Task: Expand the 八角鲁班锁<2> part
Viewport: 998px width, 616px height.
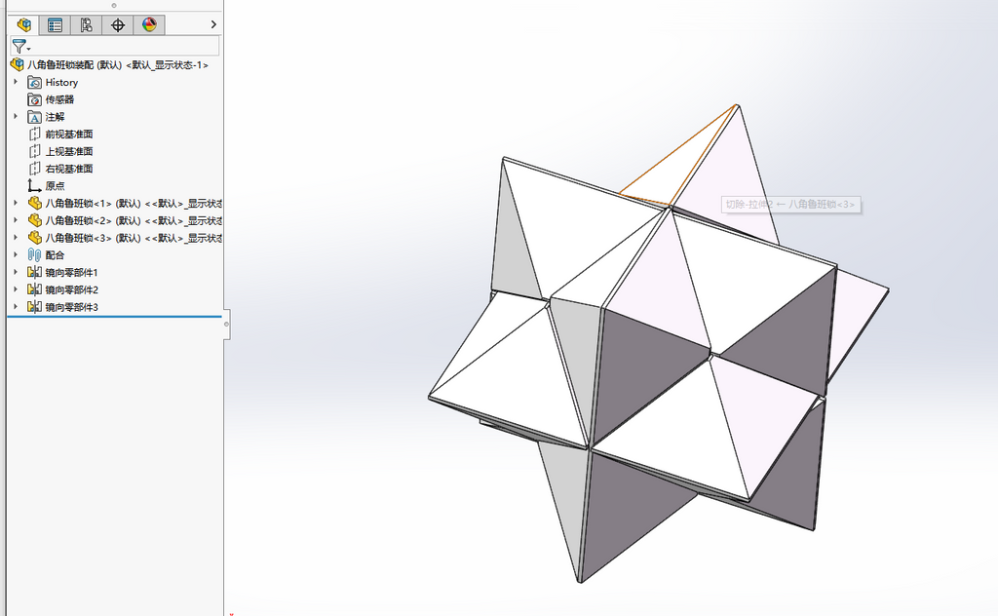Action: (16, 219)
